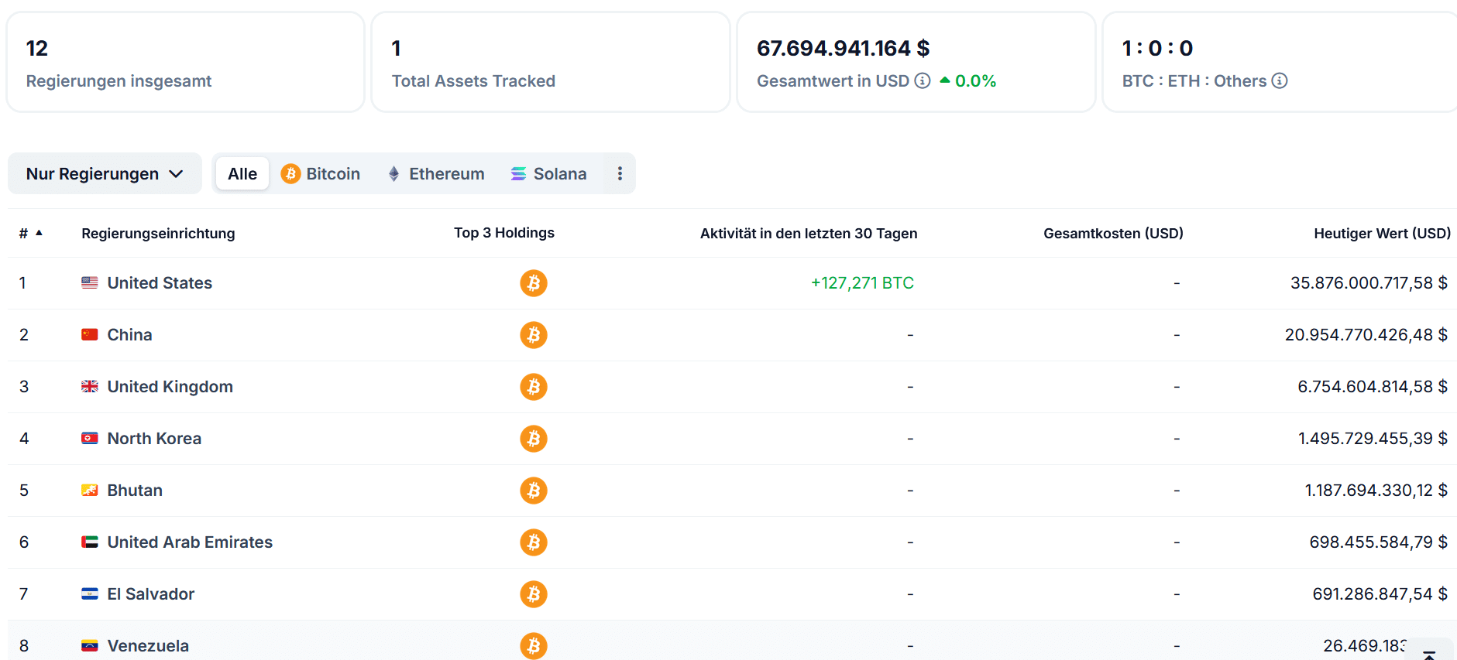Click the Bitcoin holding icon for El Salvador

533,594
